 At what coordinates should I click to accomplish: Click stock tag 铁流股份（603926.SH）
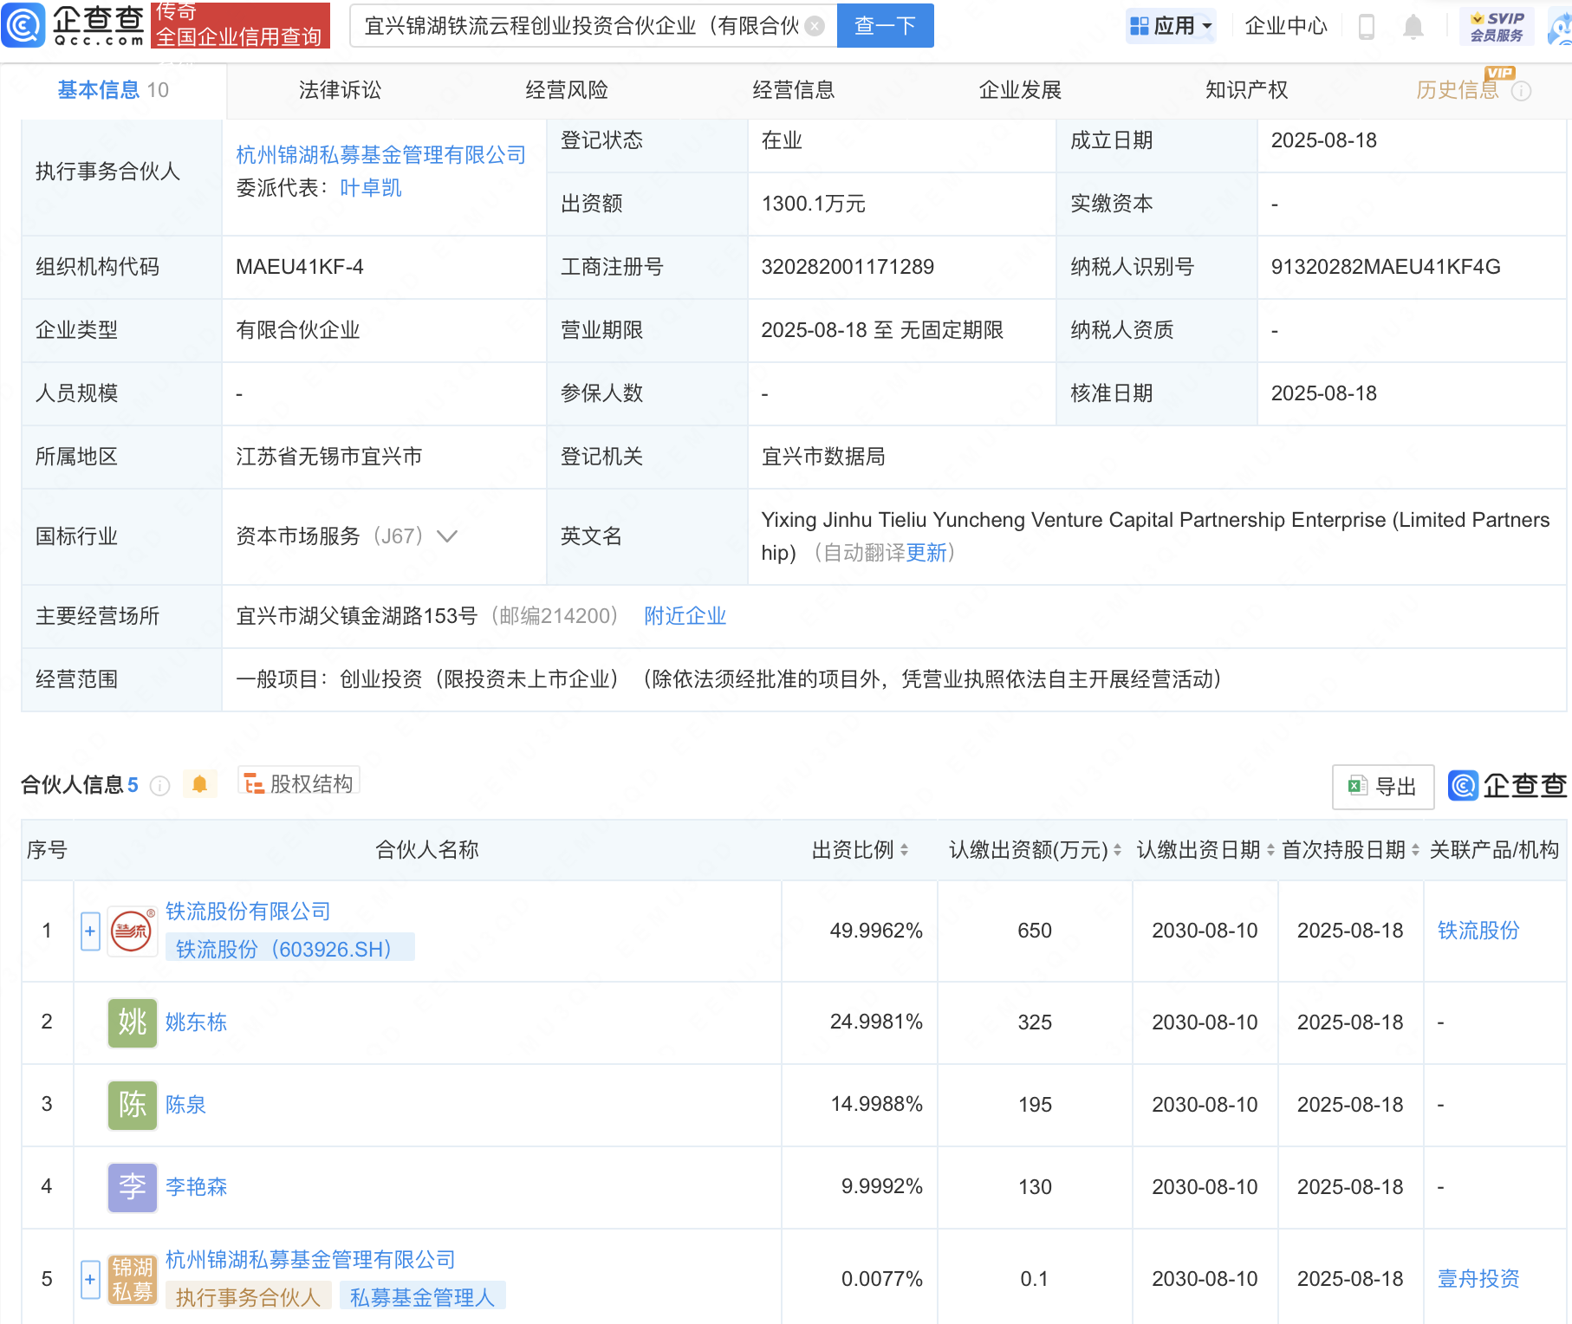[x=289, y=949]
